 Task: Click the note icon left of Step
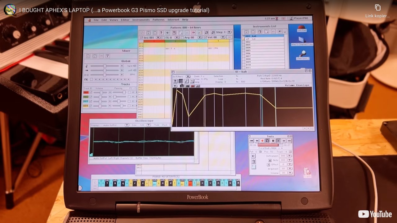pyautogui.click(x=213, y=33)
